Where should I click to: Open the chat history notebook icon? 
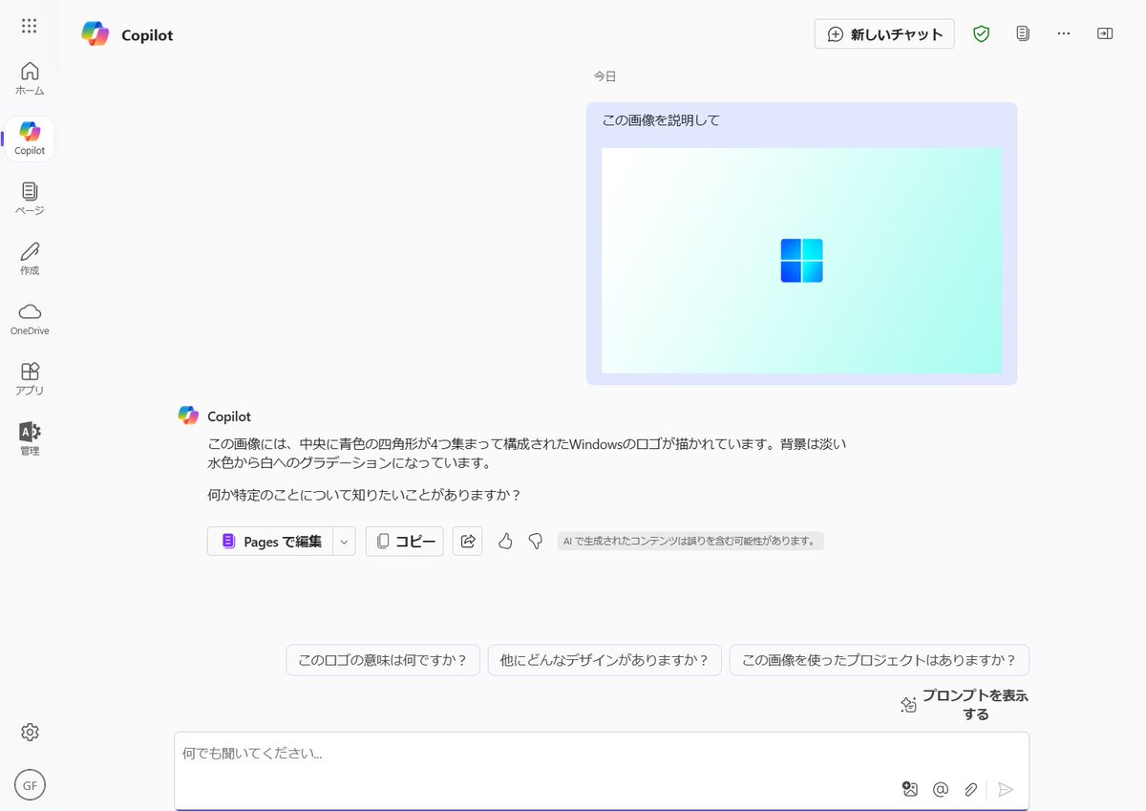pyautogui.click(x=1022, y=33)
